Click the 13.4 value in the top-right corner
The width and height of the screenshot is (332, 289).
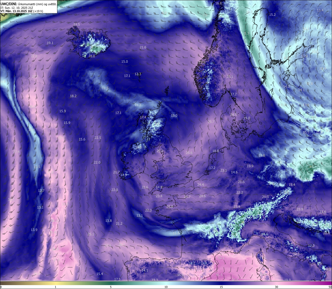(x=320, y=10)
